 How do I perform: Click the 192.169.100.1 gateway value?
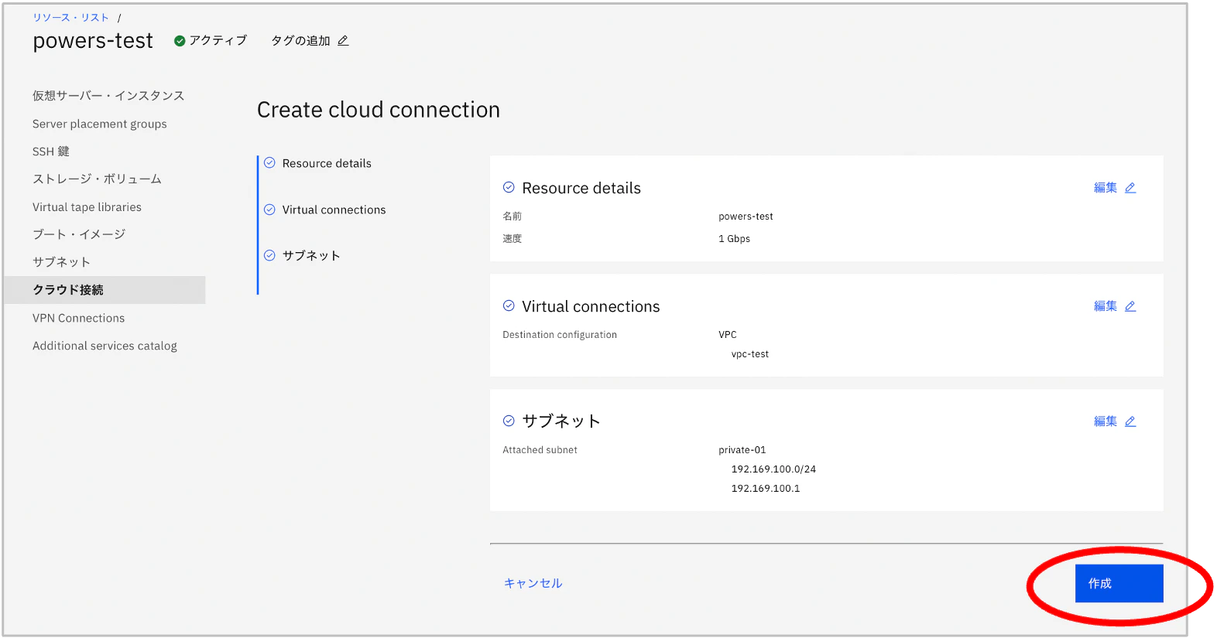[766, 489]
